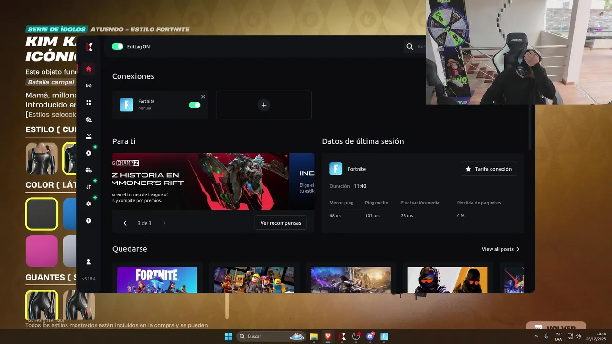This screenshot has height=344, width=612.
Task: Click the ExitLag window vertical scrollbar
Action: click(530, 128)
